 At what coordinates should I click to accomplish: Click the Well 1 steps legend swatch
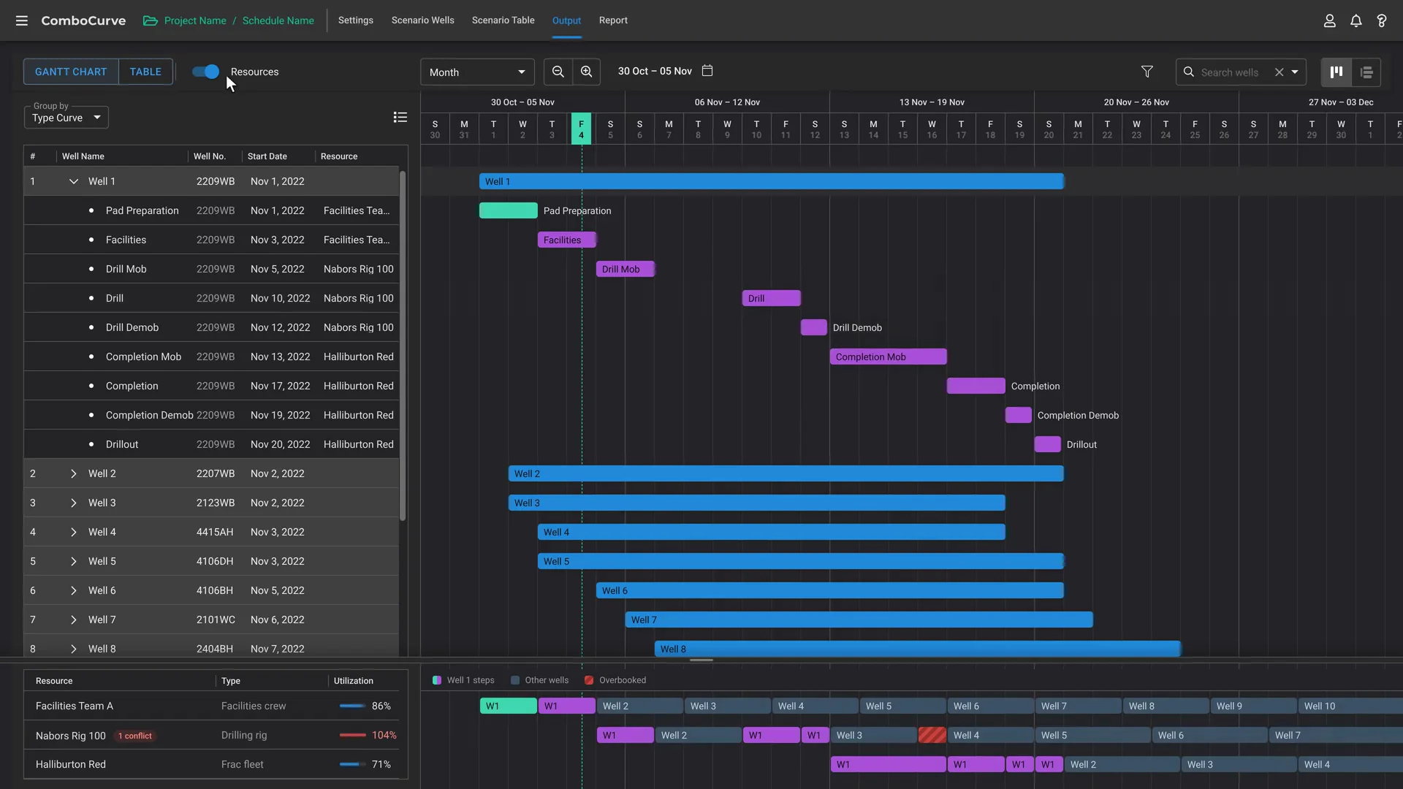click(437, 680)
